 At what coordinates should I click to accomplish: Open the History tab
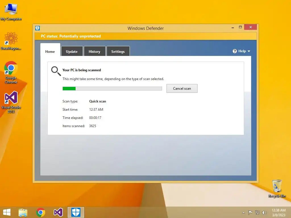94,51
